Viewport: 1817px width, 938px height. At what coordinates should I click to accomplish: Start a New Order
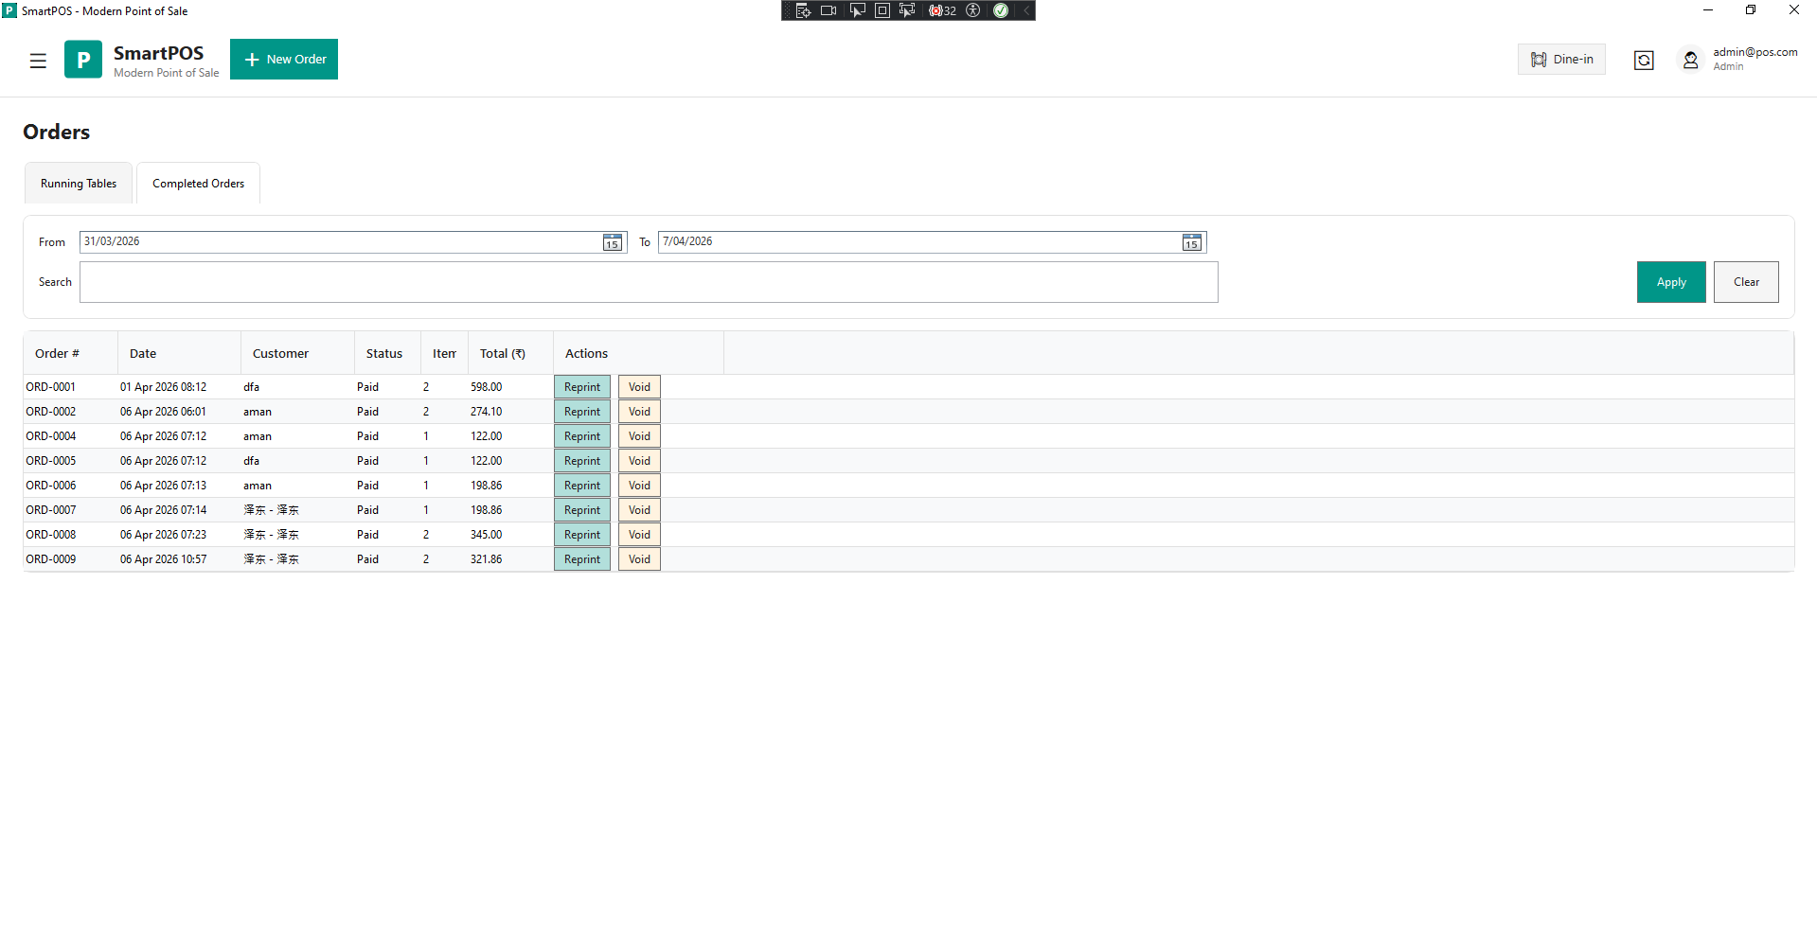click(284, 60)
